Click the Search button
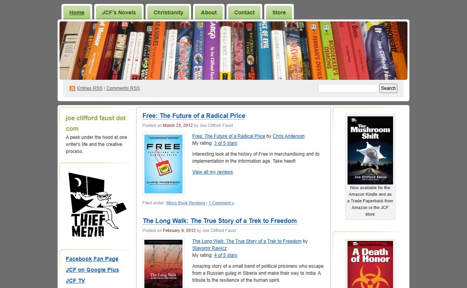The width and height of the screenshot is (467, 288). point(388,88)
